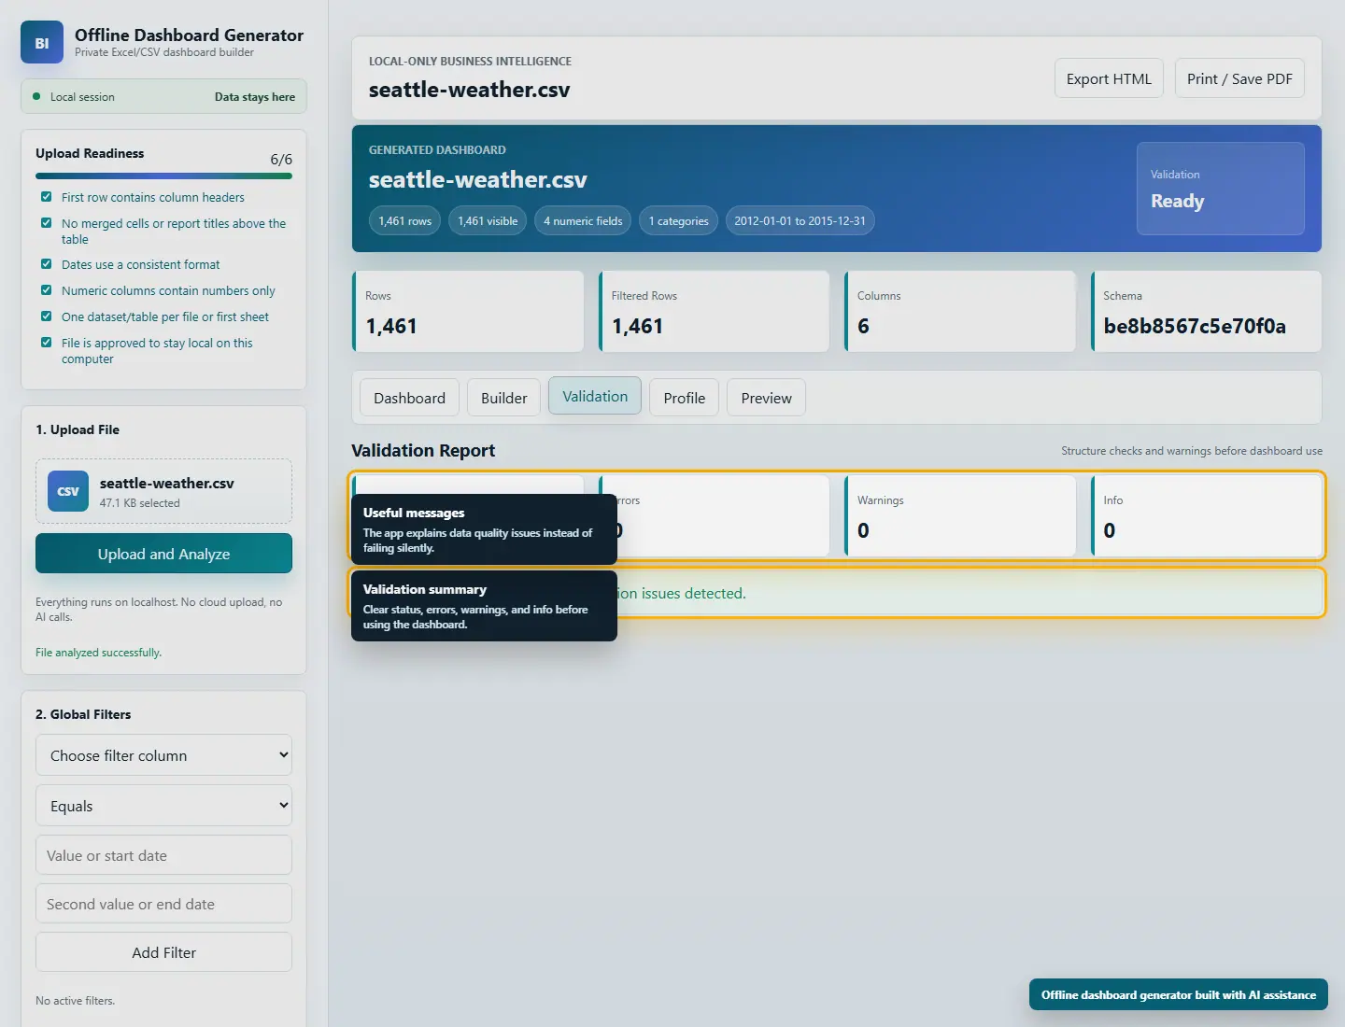Click the 'Validation summary' tooltip
Screen dimensions: 1345x1027
pyautogui.click(x=484, y=606)
